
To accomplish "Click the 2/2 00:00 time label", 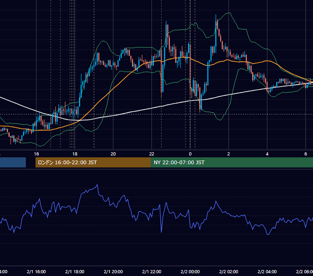I will tap(190, 271).
